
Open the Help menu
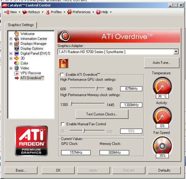[x=104, y=12]
